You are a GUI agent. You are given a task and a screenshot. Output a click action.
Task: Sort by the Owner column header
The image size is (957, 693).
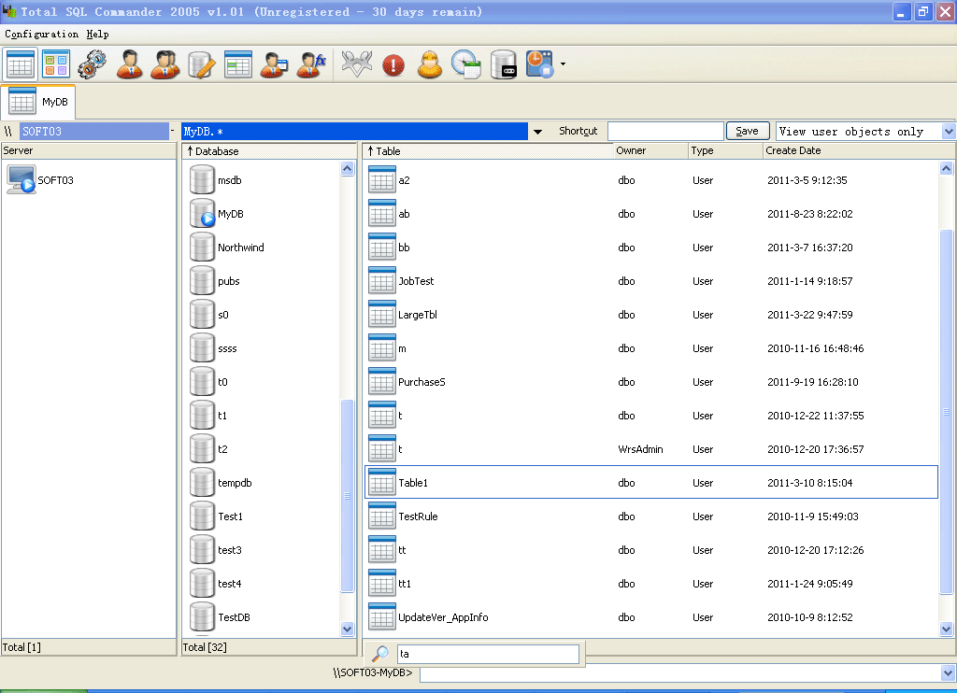coord(650,150)
